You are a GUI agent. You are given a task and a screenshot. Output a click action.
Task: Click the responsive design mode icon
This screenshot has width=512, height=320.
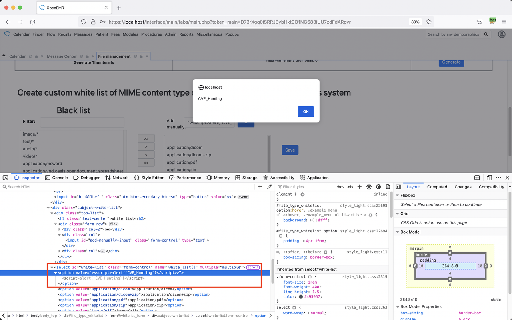click(489, 178)
